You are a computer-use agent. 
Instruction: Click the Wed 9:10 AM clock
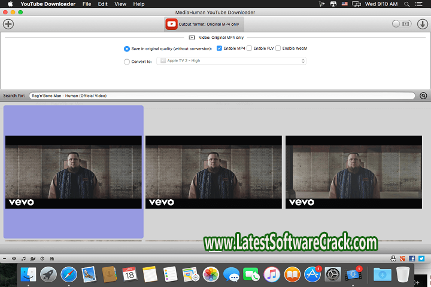pos(381,4)
